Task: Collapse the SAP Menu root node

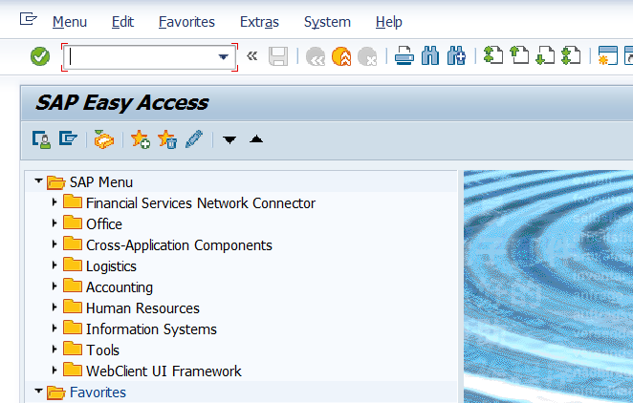Action: [x=38, y=181]
